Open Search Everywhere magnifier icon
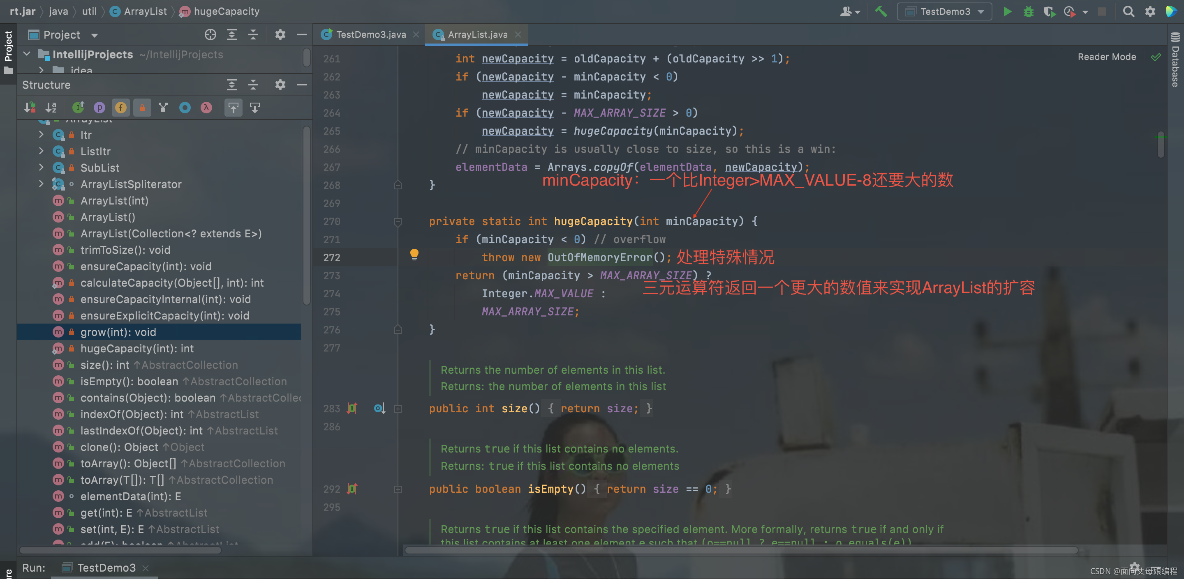 click(x=1128, y=11)
